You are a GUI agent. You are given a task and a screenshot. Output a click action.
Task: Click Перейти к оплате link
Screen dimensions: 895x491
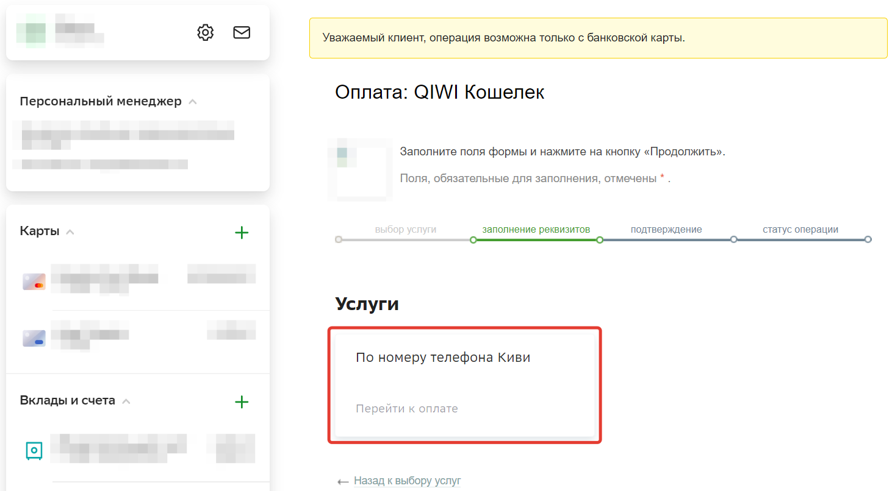click(x=407, y=409)
